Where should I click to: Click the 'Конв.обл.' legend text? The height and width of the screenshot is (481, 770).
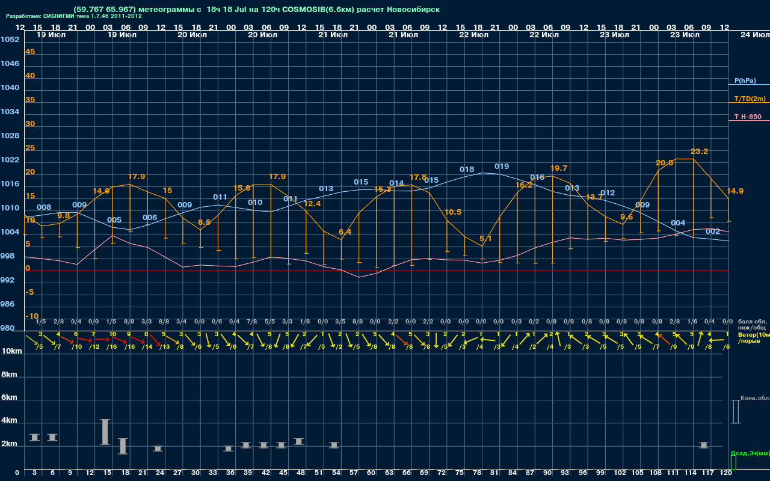(755, 398)
